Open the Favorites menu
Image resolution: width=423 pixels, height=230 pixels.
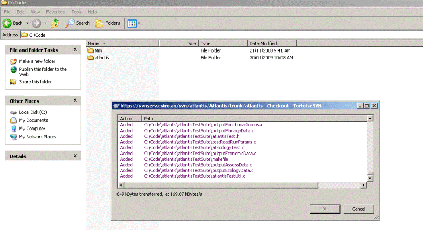tap(55, 11)
